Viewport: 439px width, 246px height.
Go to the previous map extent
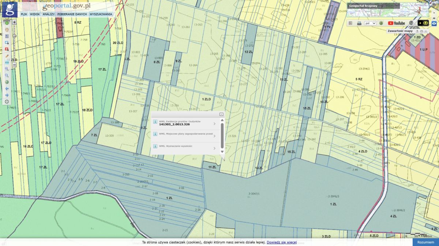(7, 89)
